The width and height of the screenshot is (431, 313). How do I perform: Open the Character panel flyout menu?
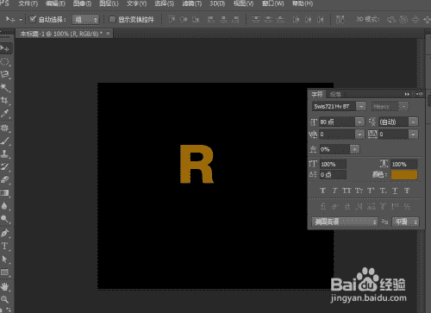click(x=420, y=94)
